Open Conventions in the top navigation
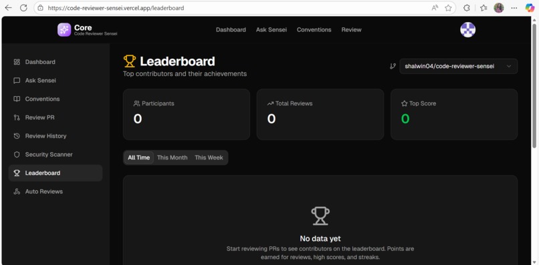The width and height of the screenshot is (539, 265). pos(314,30)
